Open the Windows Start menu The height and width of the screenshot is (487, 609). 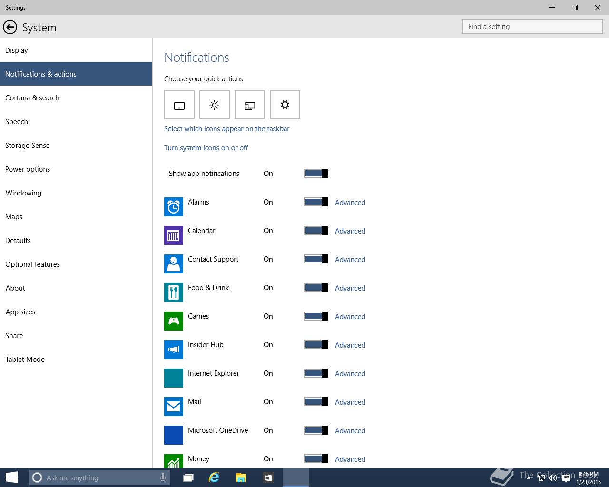pyautogui.click(x=11, y=477)
